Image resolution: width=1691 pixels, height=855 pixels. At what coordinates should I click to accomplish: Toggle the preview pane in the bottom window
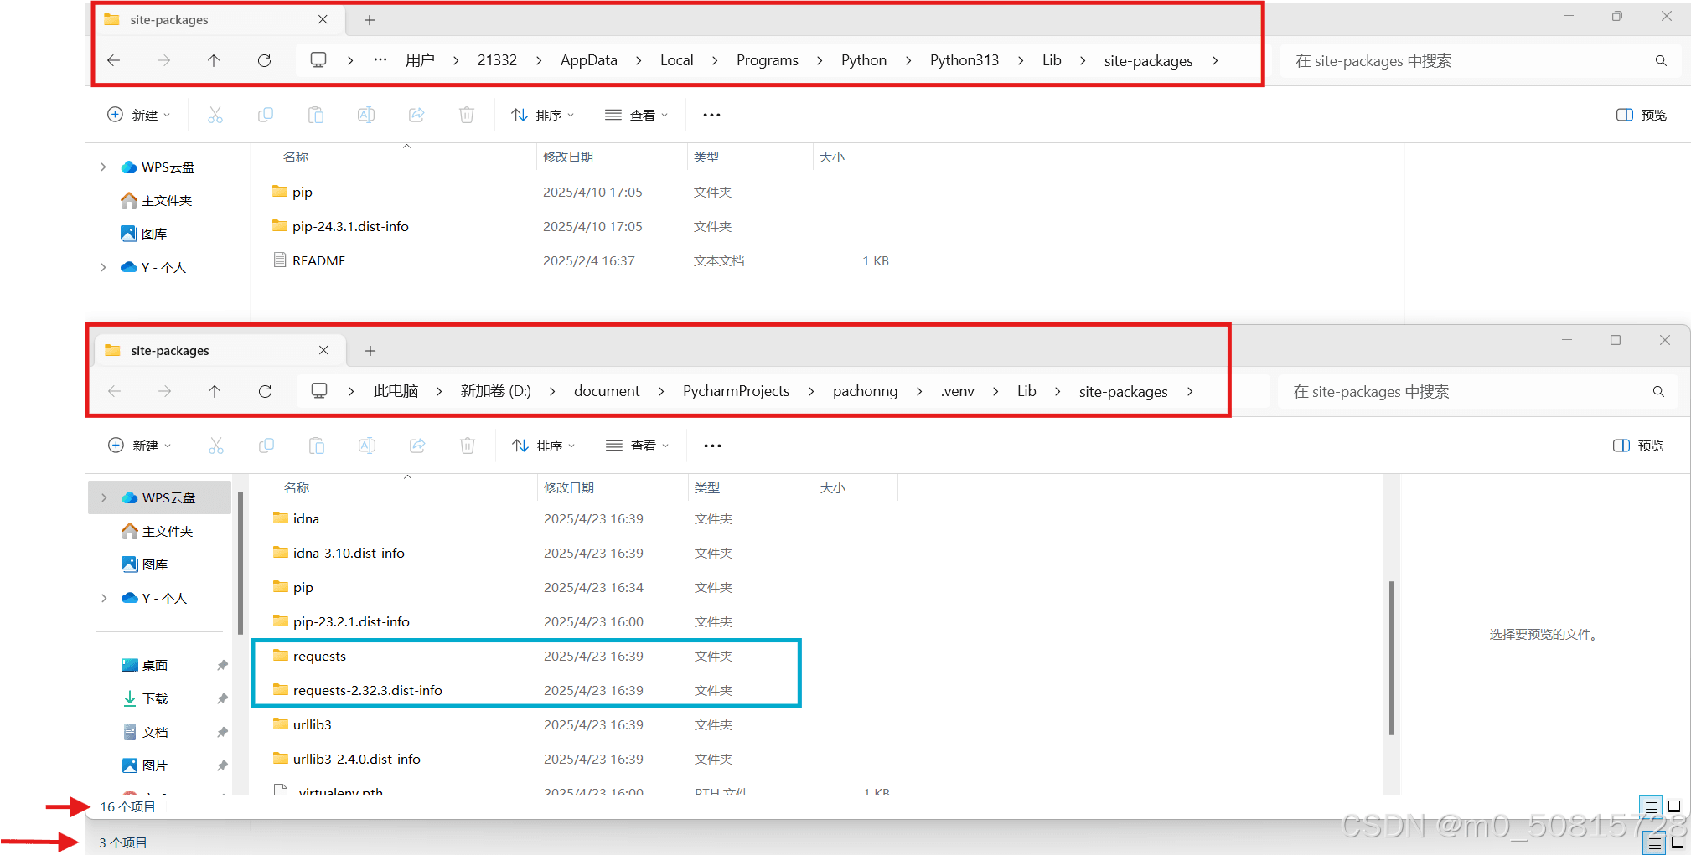click(1638, 446)
